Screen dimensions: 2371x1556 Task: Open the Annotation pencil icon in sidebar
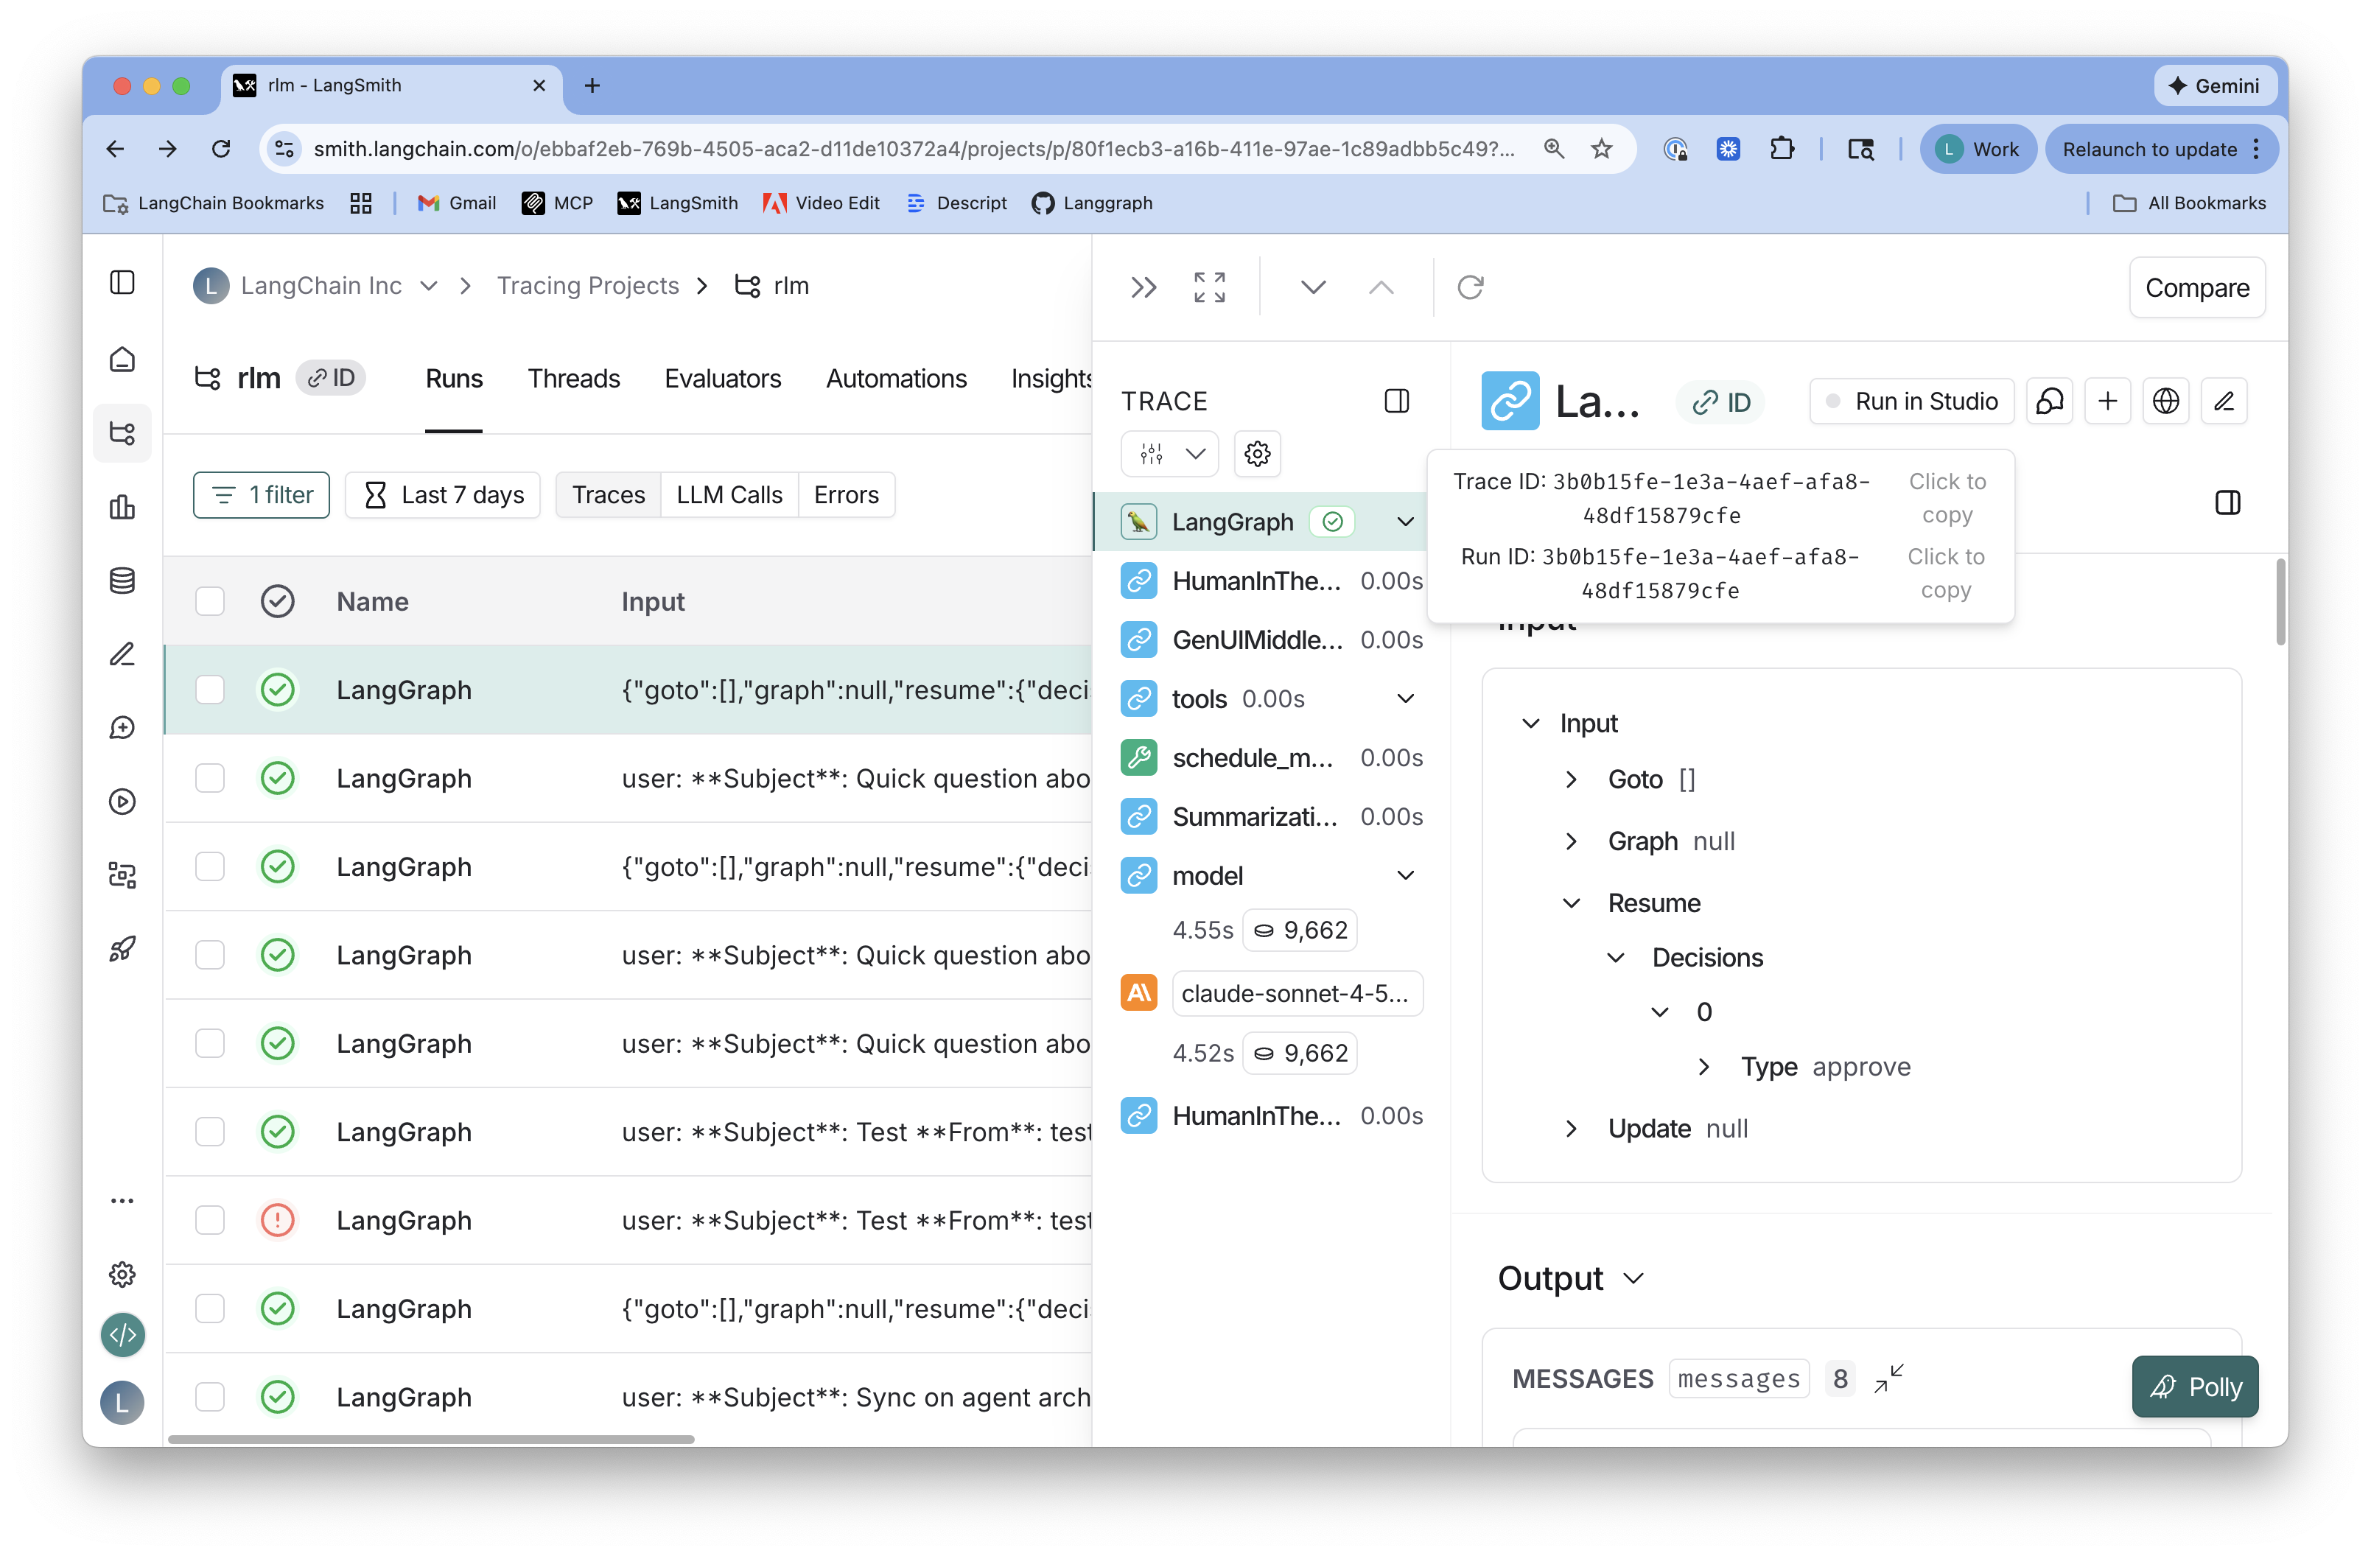point(122,654)
